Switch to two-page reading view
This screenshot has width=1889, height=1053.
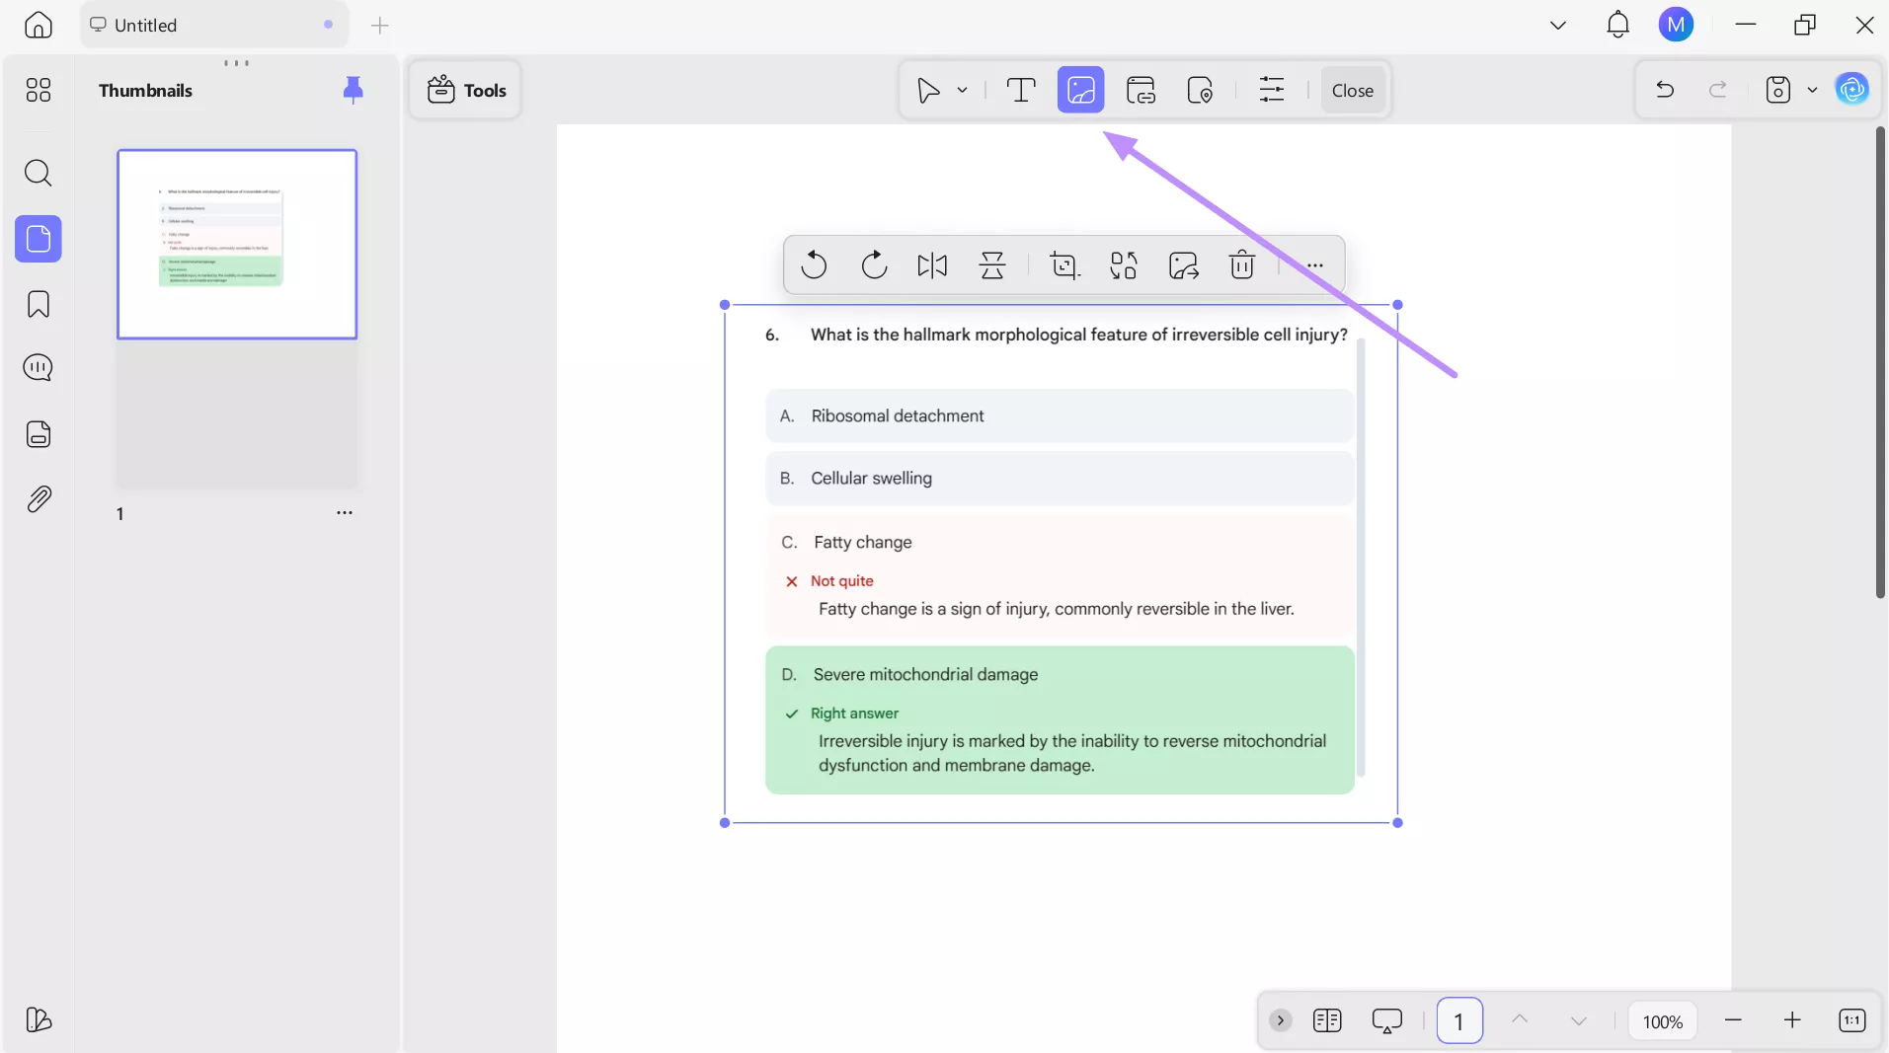[1327, 1020]
